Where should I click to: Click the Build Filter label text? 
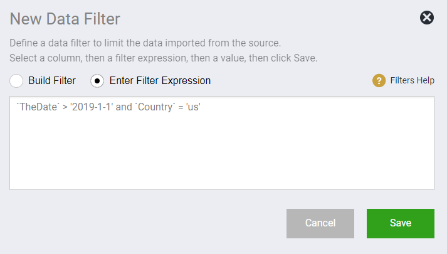(52, 81)
